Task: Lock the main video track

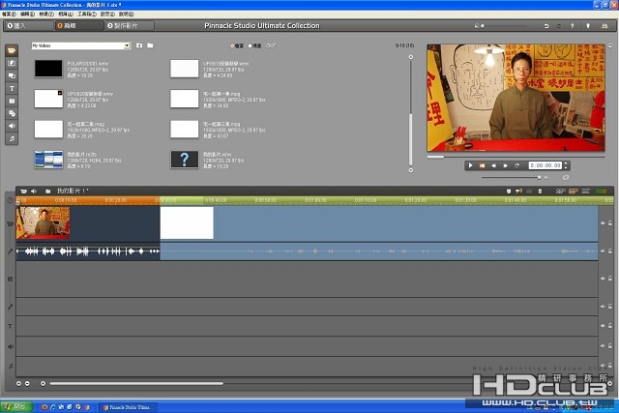Action: [x=610, y=223]
